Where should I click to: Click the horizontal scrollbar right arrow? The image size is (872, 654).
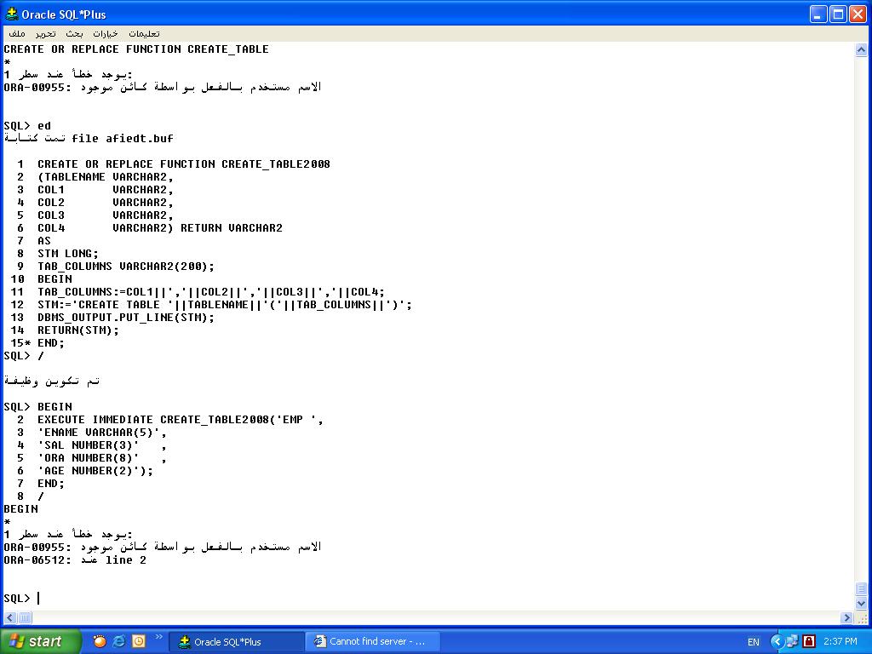coord(847,617)
